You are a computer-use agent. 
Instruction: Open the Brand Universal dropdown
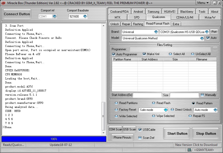(x=156, y=32)
